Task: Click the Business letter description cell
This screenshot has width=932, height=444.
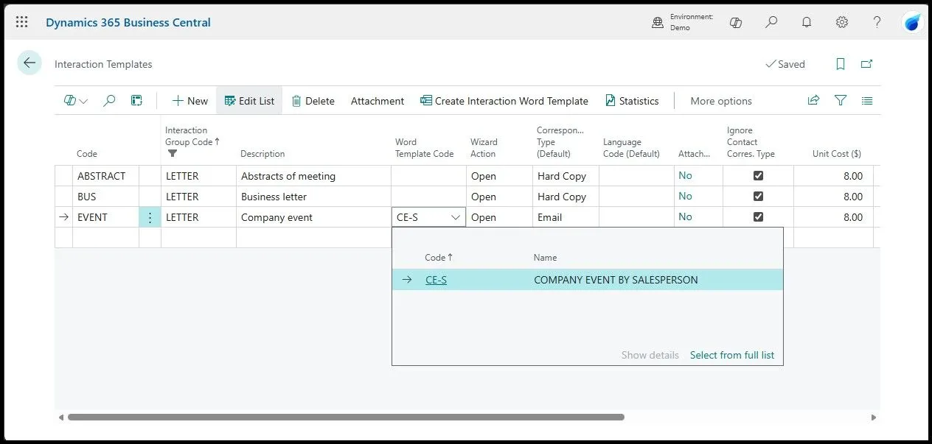Action: point(313,197)
